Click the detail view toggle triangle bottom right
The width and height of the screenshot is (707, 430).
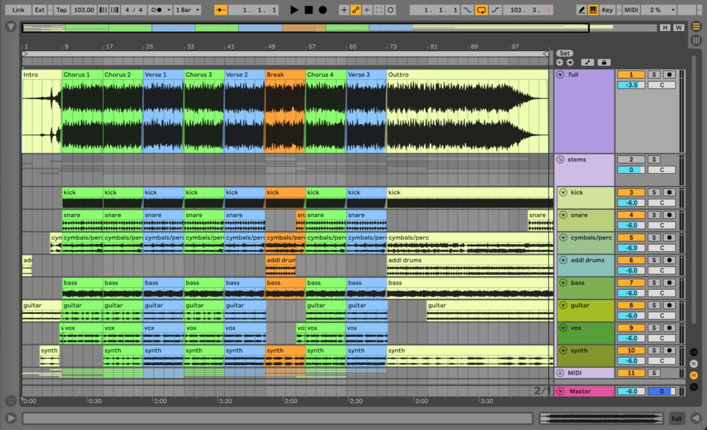[x=696, y=418]
